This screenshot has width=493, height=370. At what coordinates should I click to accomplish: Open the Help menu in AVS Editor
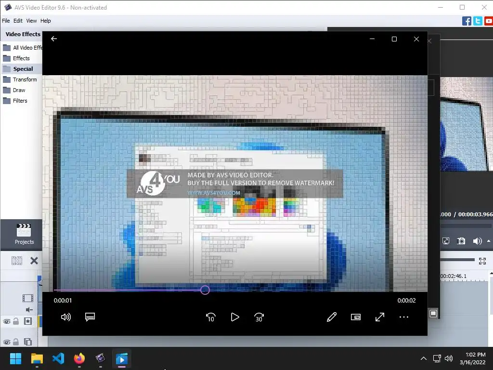click(46, 21)
